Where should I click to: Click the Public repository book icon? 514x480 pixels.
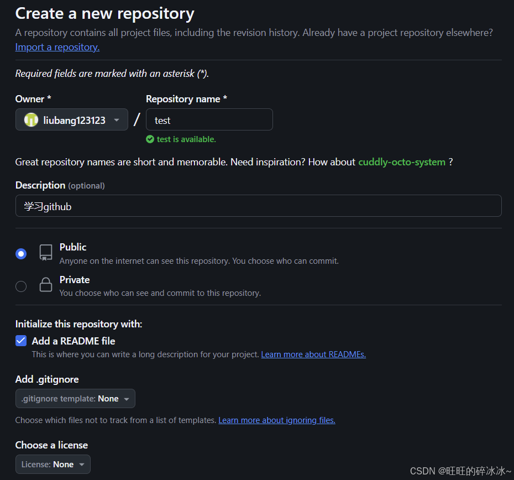point(46,253)
